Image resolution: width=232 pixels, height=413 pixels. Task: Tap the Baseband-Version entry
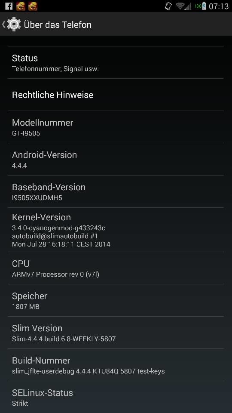116,191
